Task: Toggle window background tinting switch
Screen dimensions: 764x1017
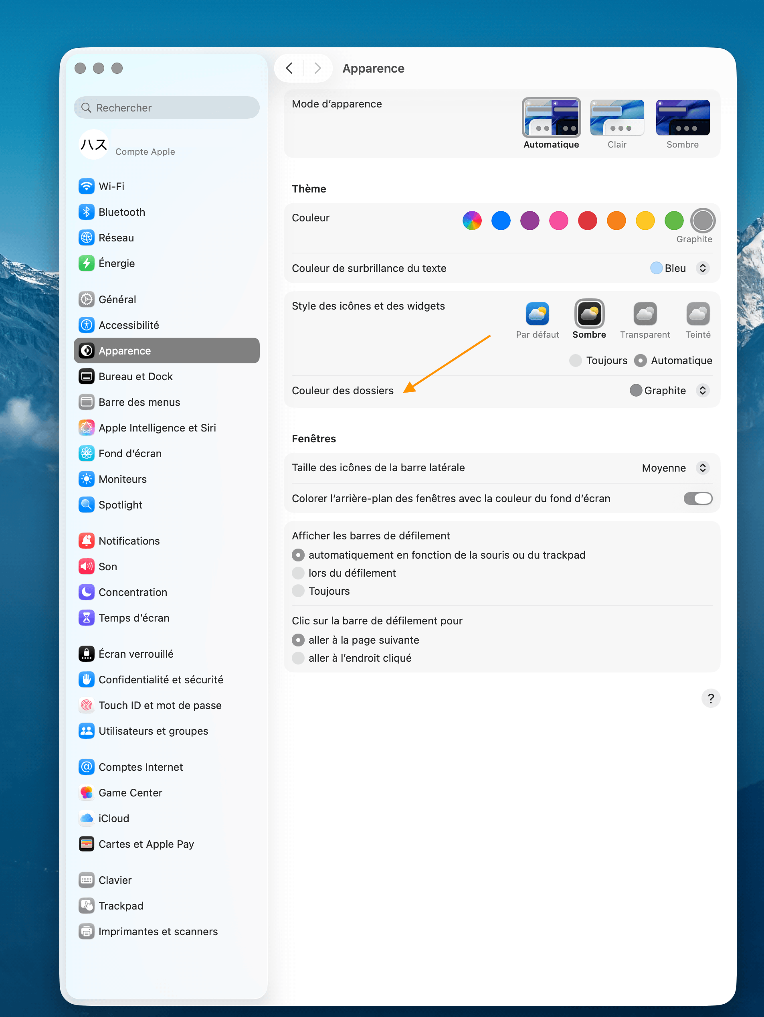Action: [x=697, y=498]
